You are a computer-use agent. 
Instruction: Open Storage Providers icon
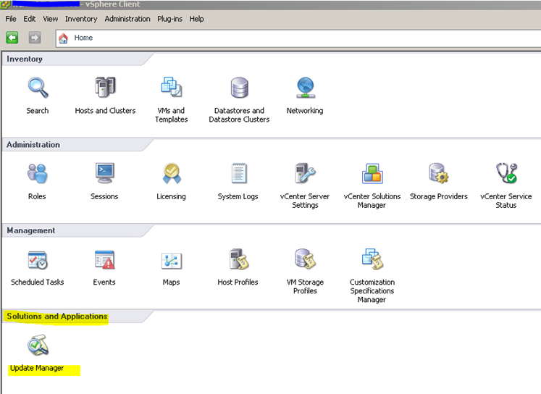[x=439, y=173]
